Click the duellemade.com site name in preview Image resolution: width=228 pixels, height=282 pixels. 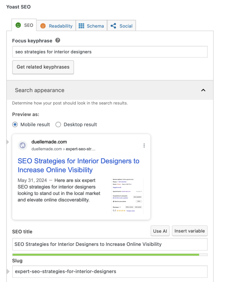pos(49,142)
